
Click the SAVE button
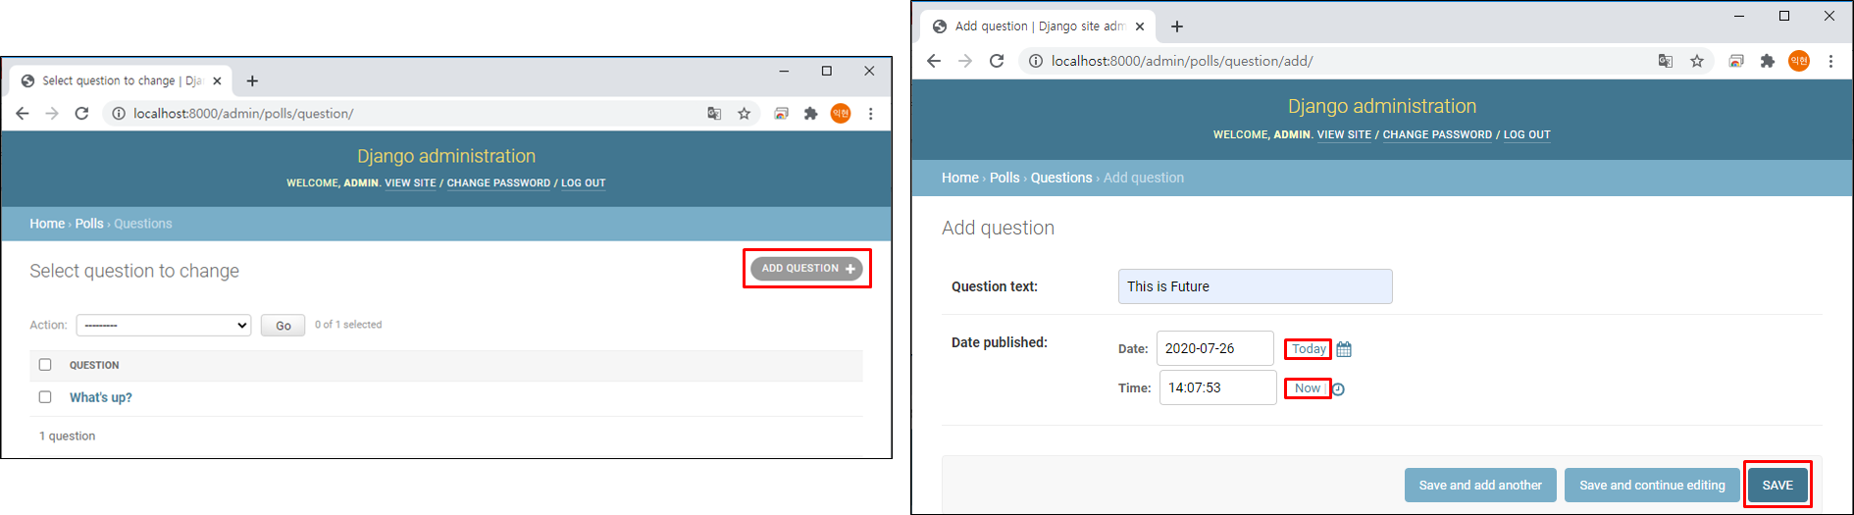(1777, 485)
